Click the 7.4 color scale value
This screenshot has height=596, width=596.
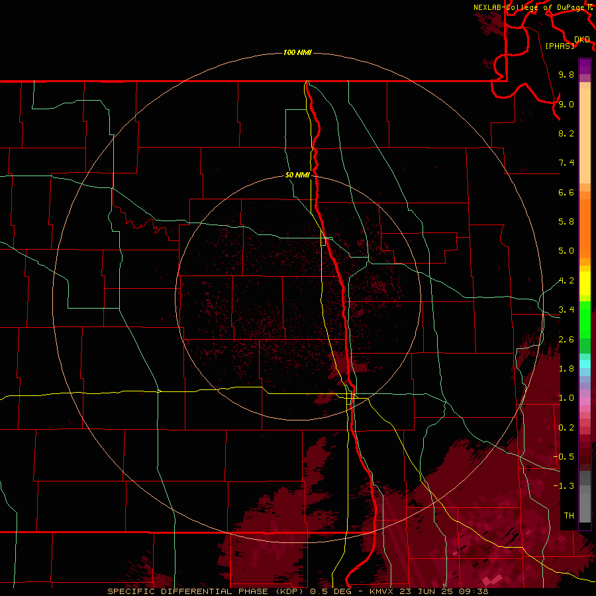566,163
